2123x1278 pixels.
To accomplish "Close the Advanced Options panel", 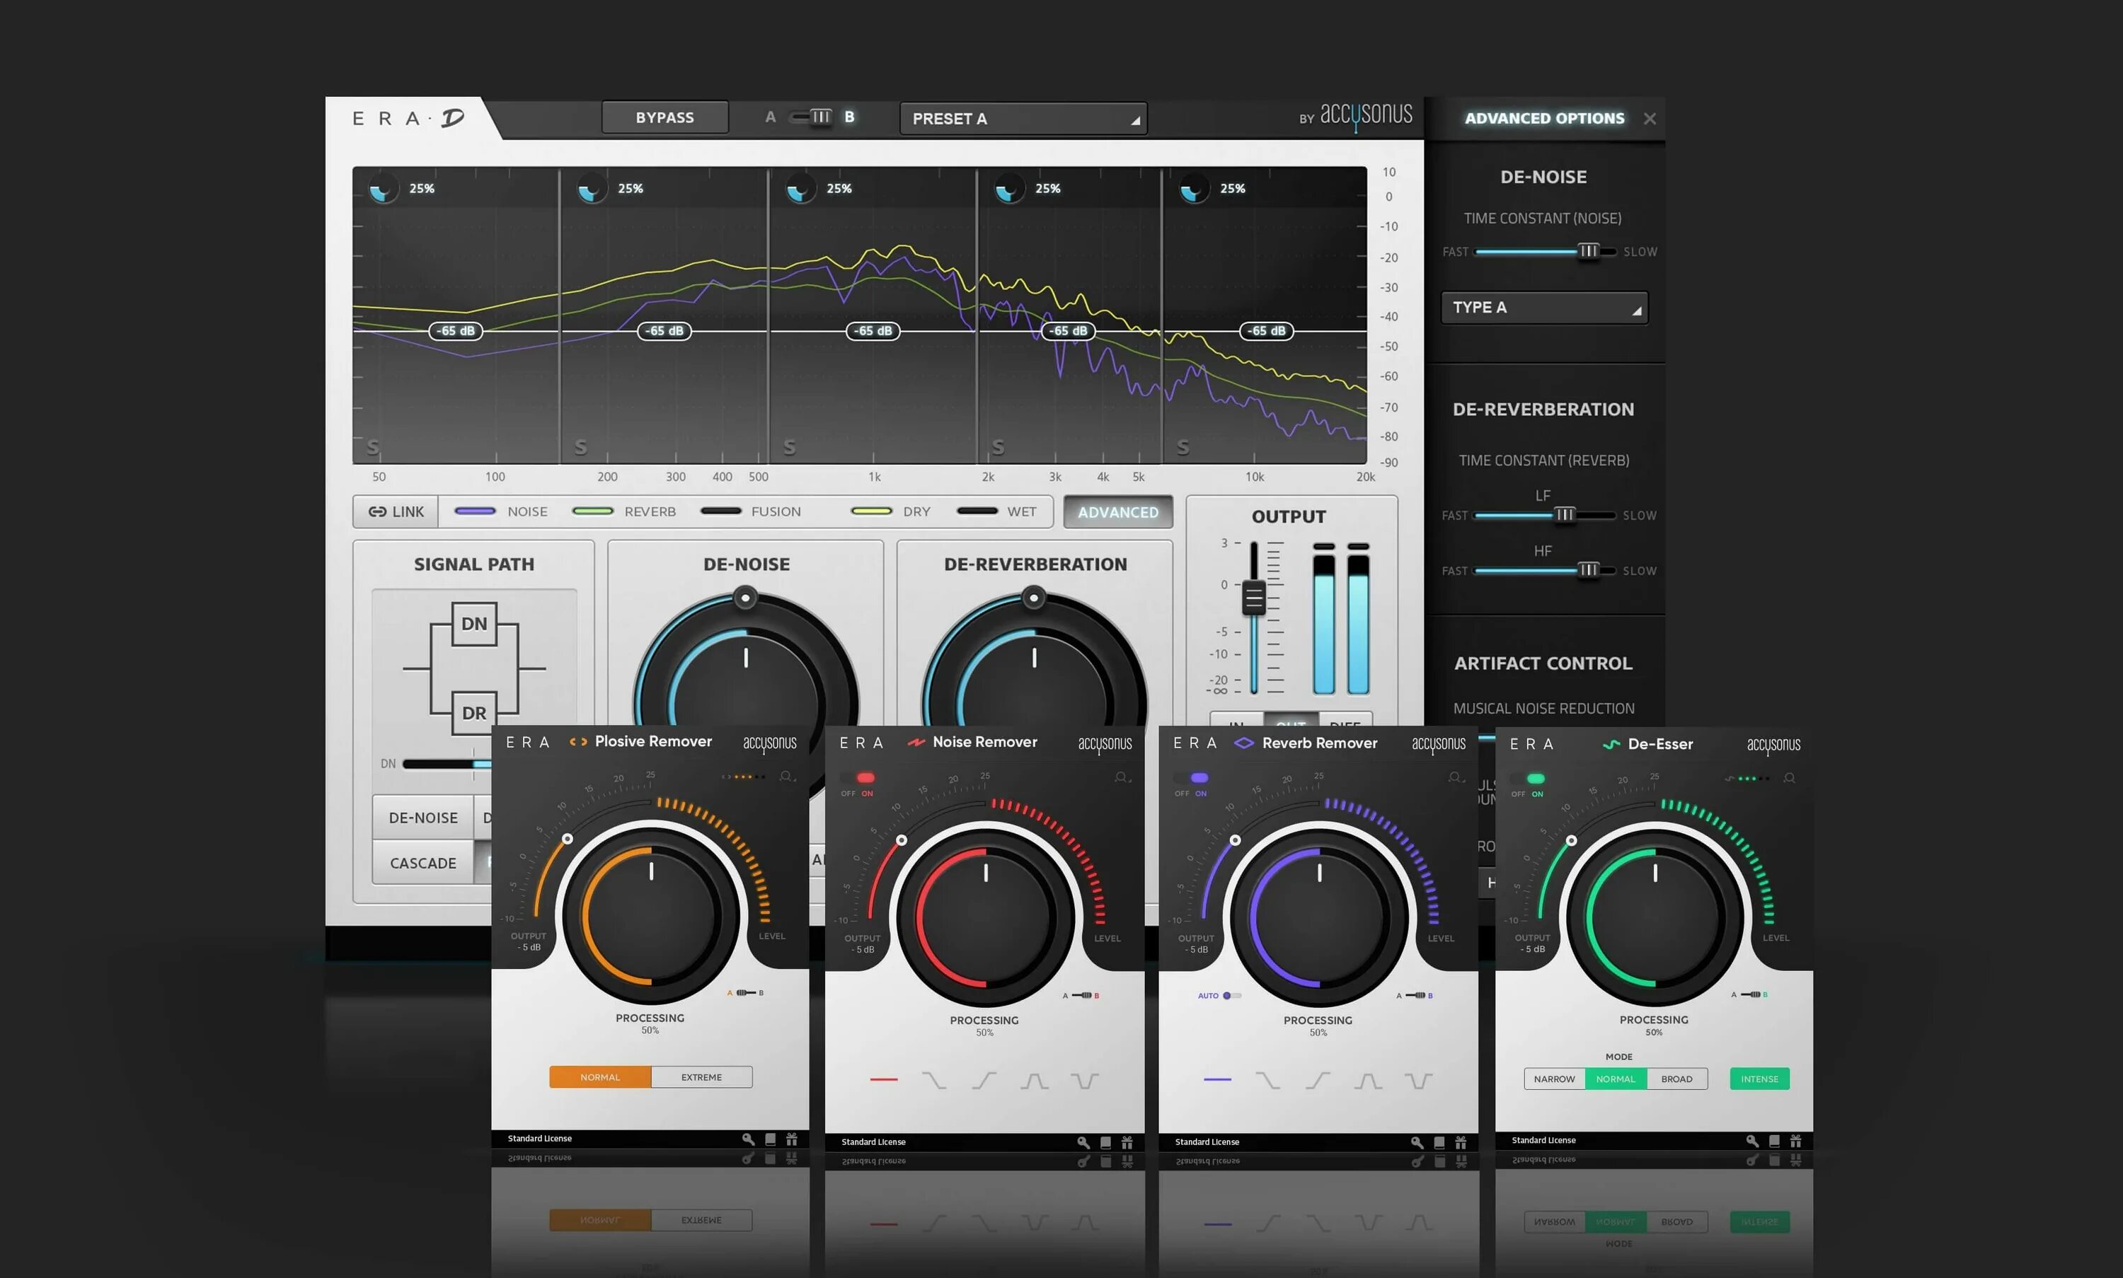I will click(1649, 119).
